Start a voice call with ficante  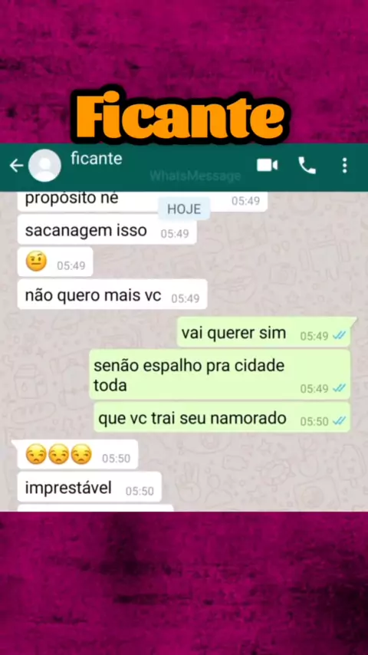pyautogui.click(x=307, y=166)
